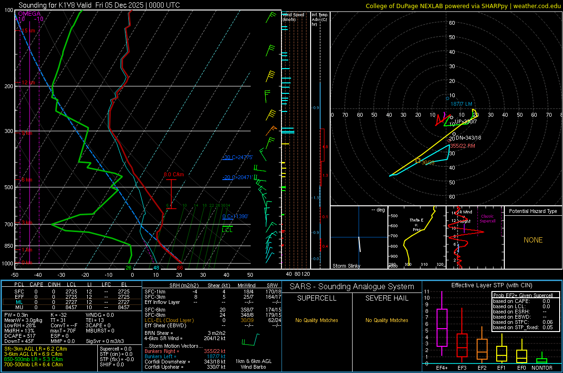Click the DownT = 45F value
563x373 pixels.
tap(19, 342)
